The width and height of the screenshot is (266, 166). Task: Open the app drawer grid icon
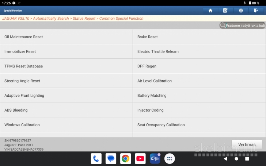(x=170, y=158)
